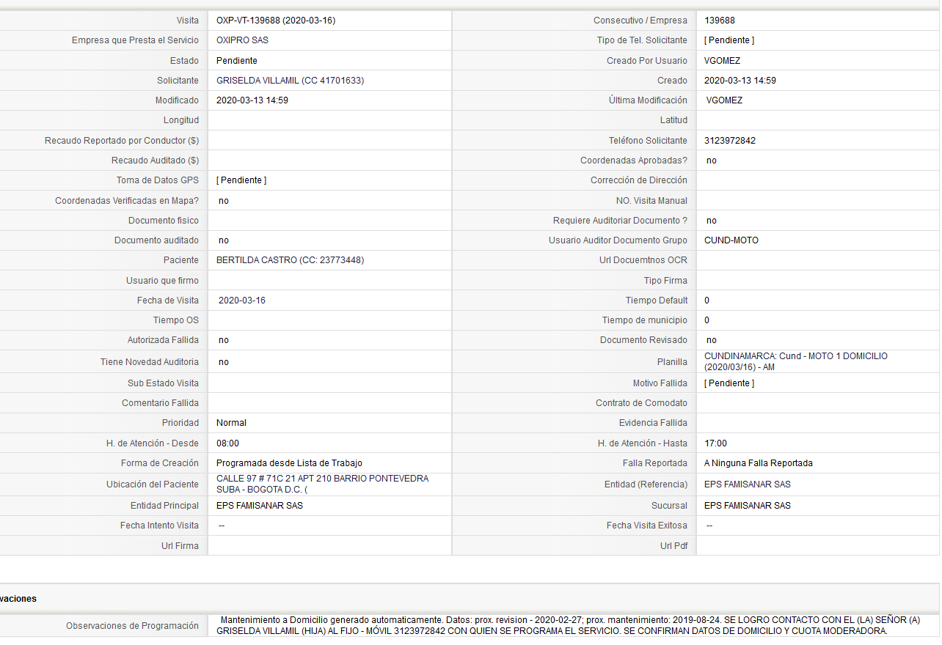Click Prioridad value Normal
The image size is (942, 645).
point(231,423)
